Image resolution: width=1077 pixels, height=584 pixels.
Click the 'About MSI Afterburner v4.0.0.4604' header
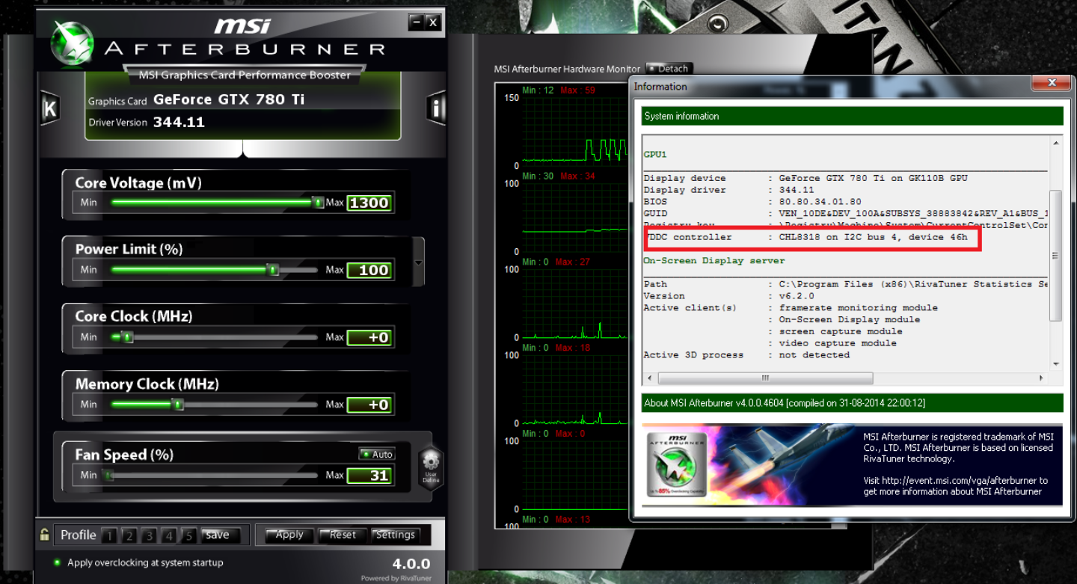point(852,403)
